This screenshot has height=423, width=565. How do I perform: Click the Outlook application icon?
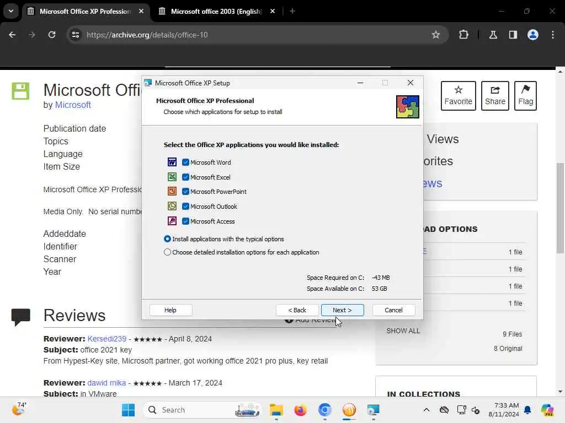click(x=172, y=206)
